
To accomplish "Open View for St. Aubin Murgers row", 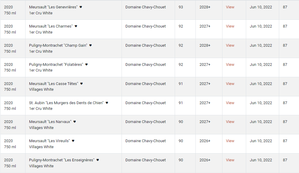I will tap(230, 103).
